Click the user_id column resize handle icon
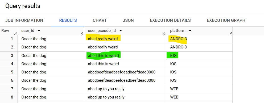This screenshot has height=103, width=264. click(82, 33)
